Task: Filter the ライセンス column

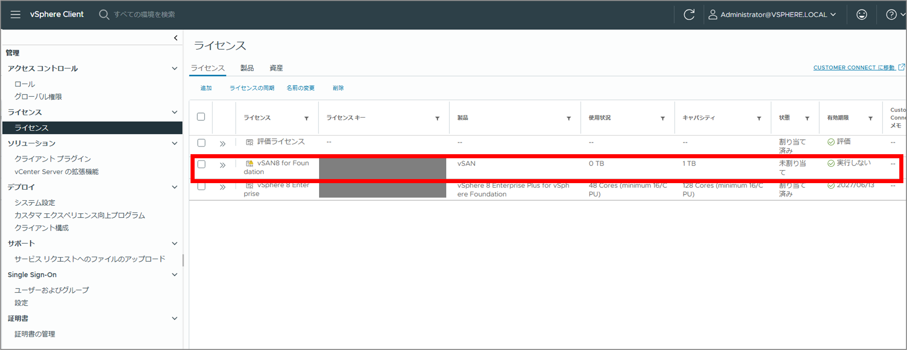Action: (306, 118)
